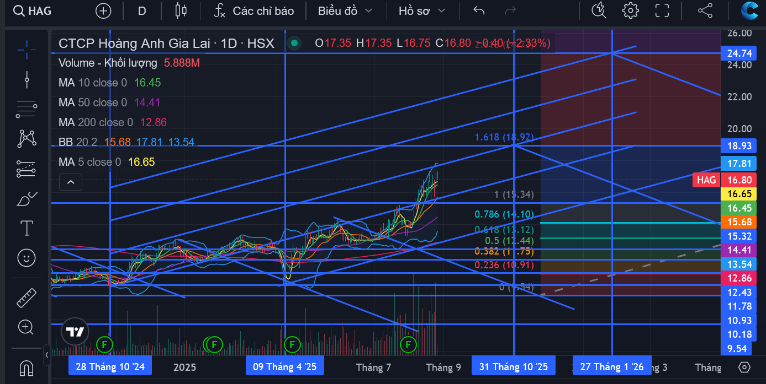The height and width of the screenshot is (384, 766).
Task: Undo the last chart action
Action: pos(479,10)
